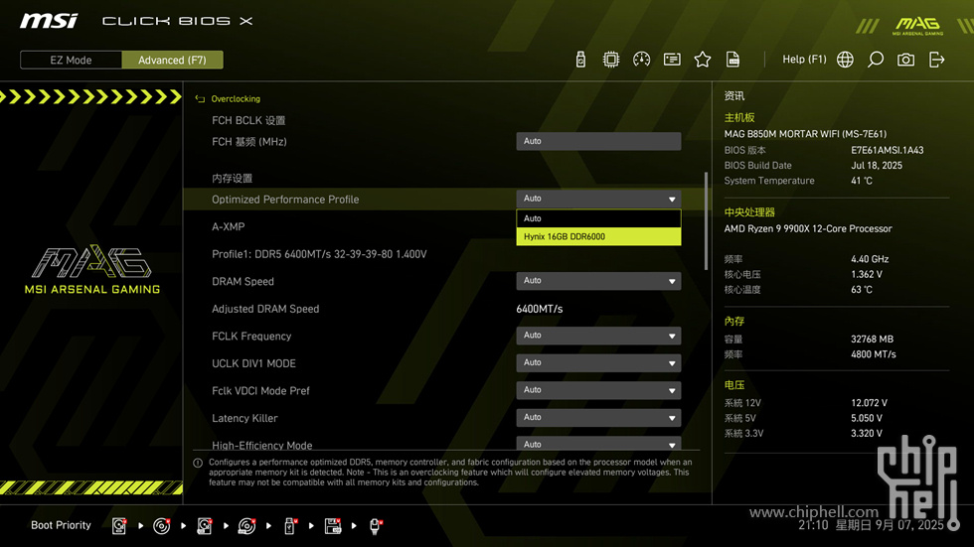Select the hard disk boot priority icon

pos(119,526)
